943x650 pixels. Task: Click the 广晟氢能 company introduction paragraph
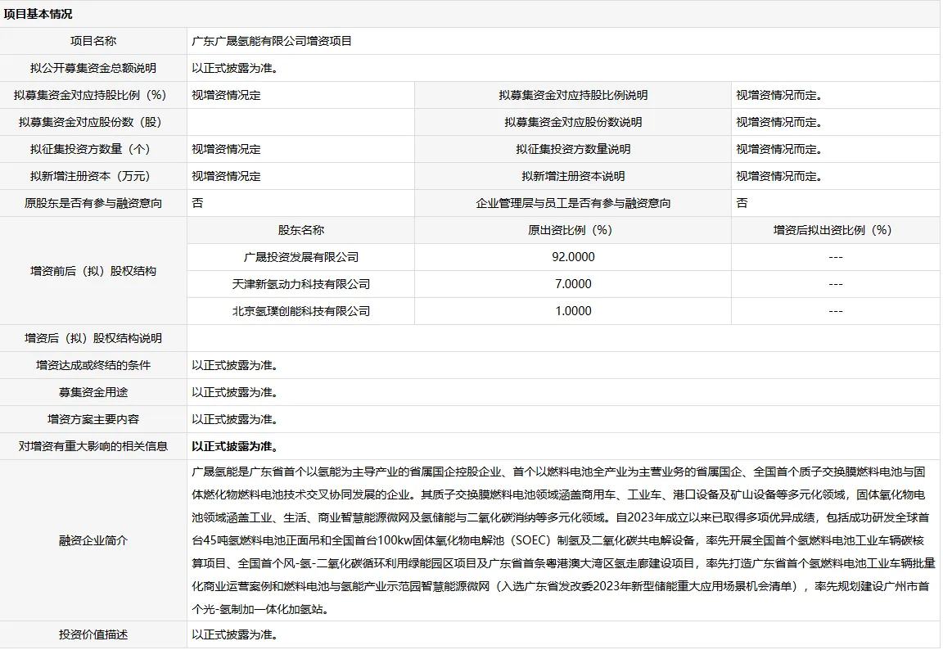(x=563, y=540)
